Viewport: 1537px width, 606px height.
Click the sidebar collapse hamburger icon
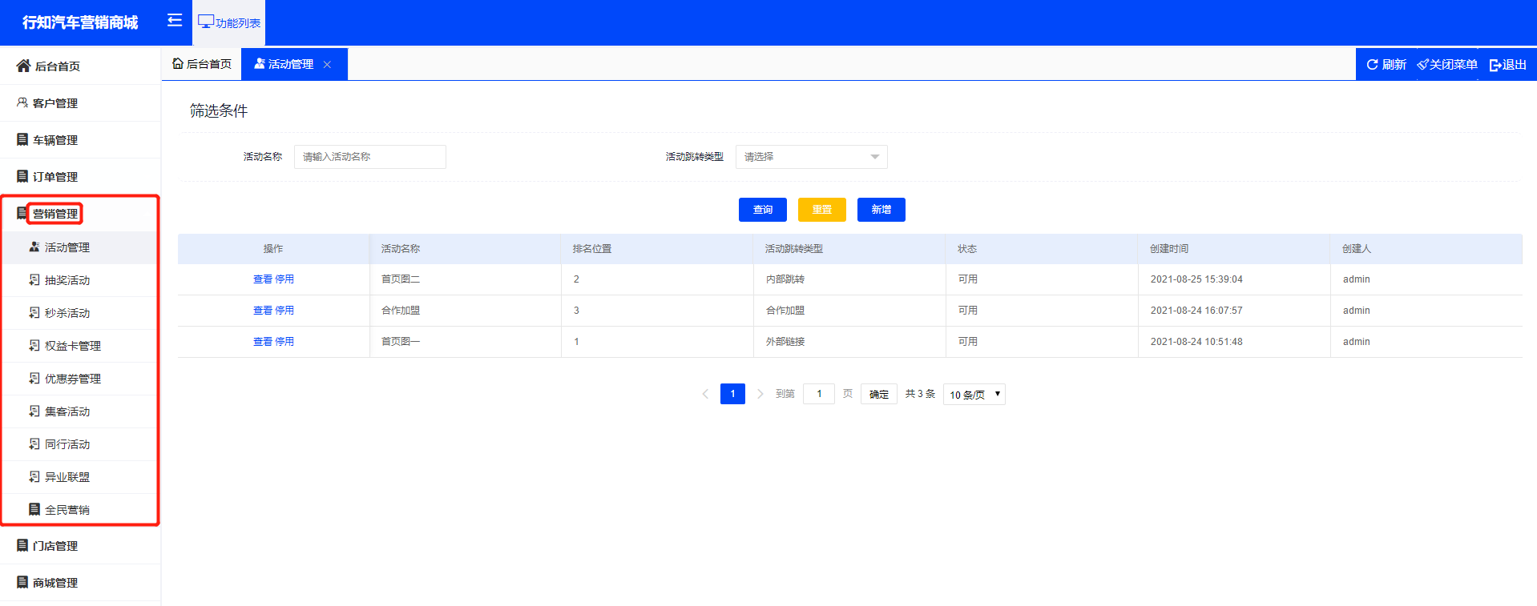click(x=174, y=21)
